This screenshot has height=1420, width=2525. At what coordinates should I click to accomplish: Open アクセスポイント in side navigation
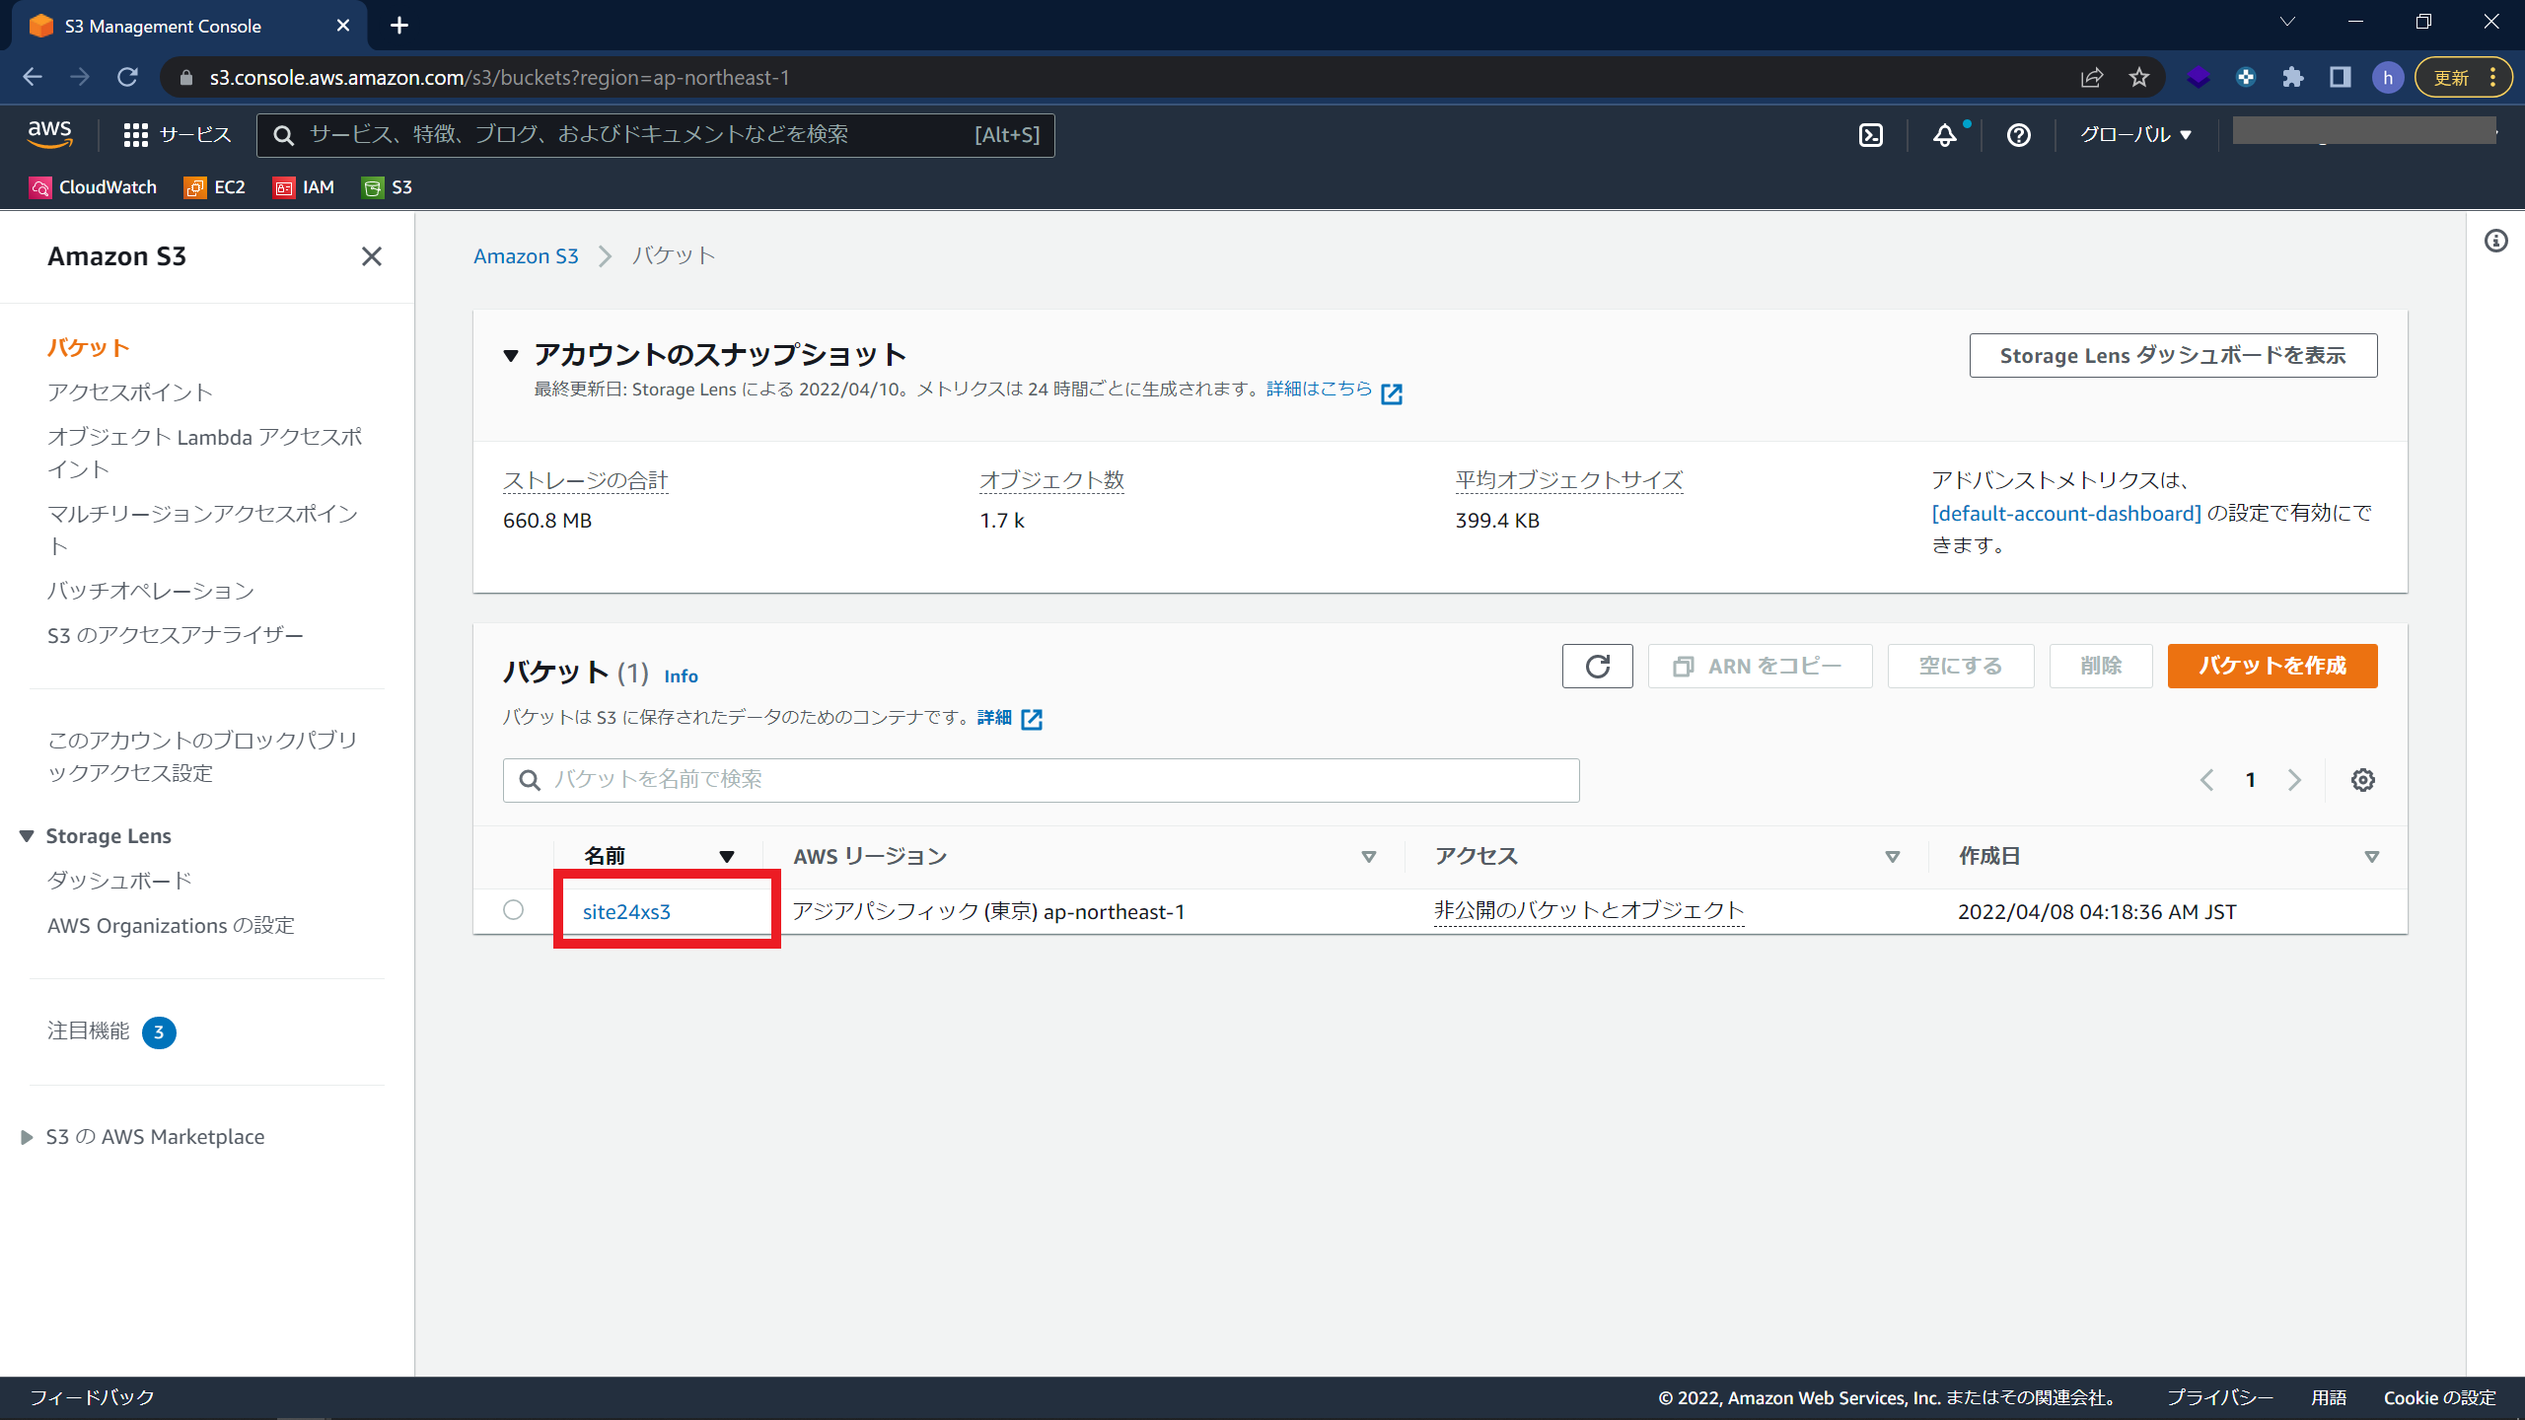tap(130, 392)
